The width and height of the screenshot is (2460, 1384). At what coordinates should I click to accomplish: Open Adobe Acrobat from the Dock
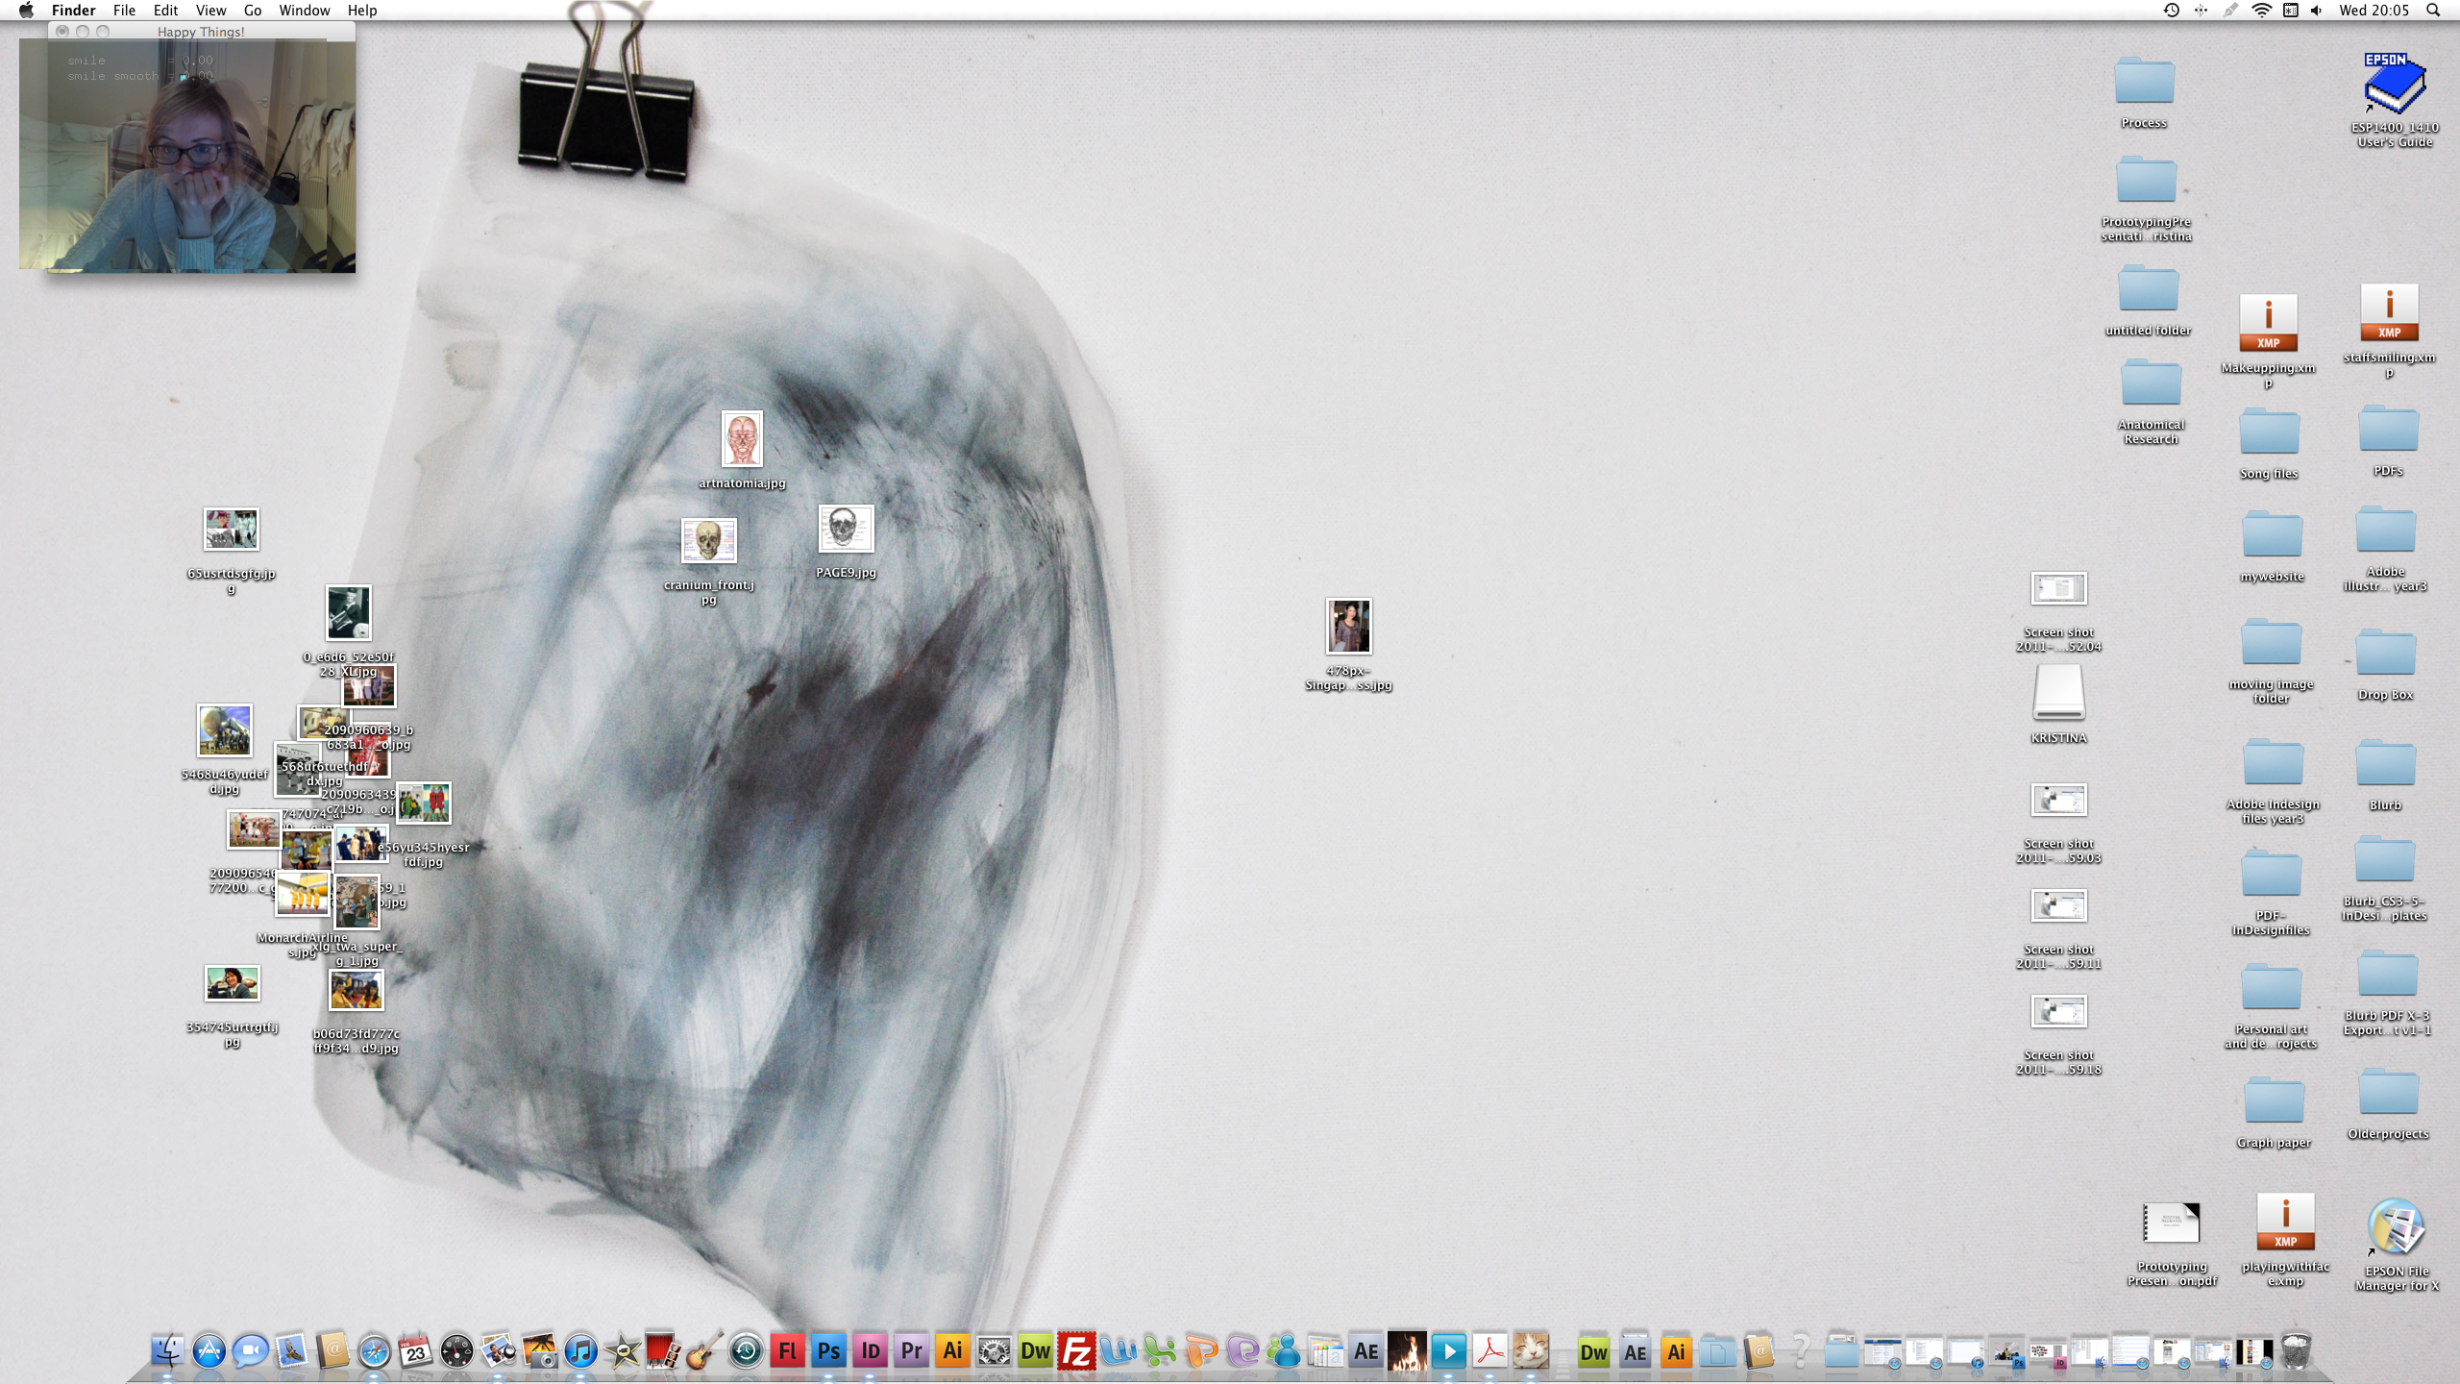pyautogui.click(x=1489, y=1351)
